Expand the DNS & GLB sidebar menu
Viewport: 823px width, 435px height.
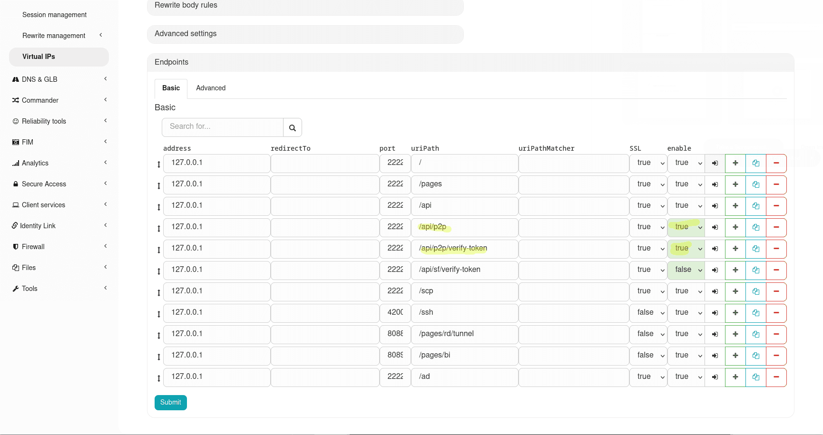coord(59,79)
